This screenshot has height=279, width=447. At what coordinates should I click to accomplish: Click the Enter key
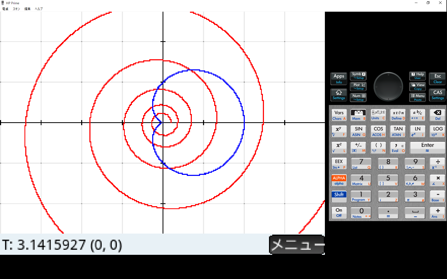[428, 148]
